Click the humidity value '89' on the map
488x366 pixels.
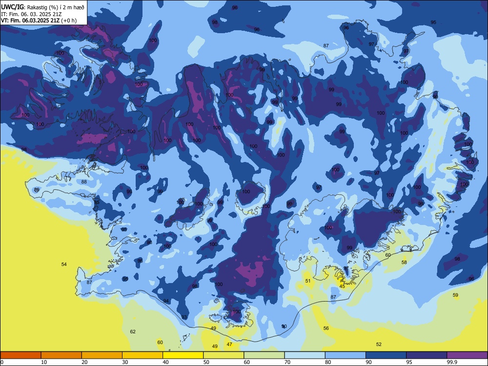coord(37,189)
